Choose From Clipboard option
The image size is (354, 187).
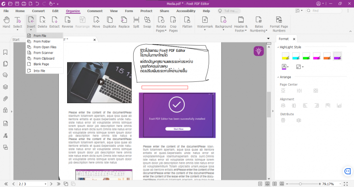point(44,58)
